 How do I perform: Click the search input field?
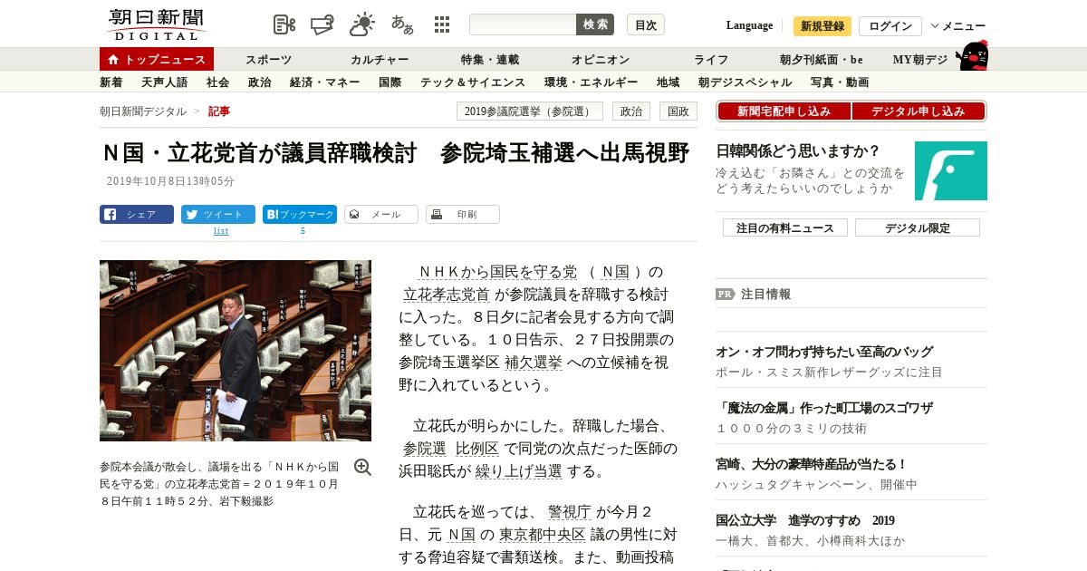(523, 24)
